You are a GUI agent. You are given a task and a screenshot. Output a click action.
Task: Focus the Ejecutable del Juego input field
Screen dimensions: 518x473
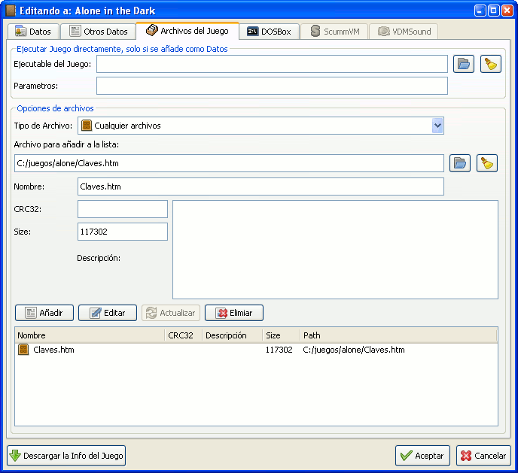pos(272,64)
